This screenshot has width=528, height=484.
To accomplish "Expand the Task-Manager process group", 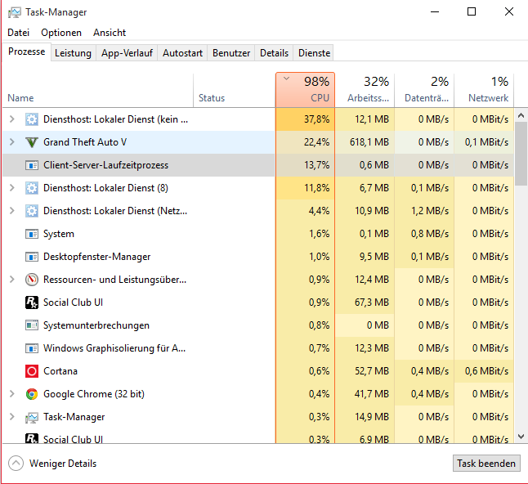I will (12, 417).
